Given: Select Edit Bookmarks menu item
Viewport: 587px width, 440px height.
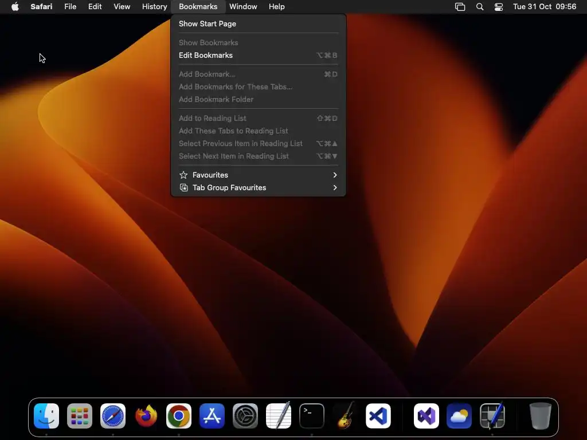Looking at the screenshot, I should [x=259, y=56].
